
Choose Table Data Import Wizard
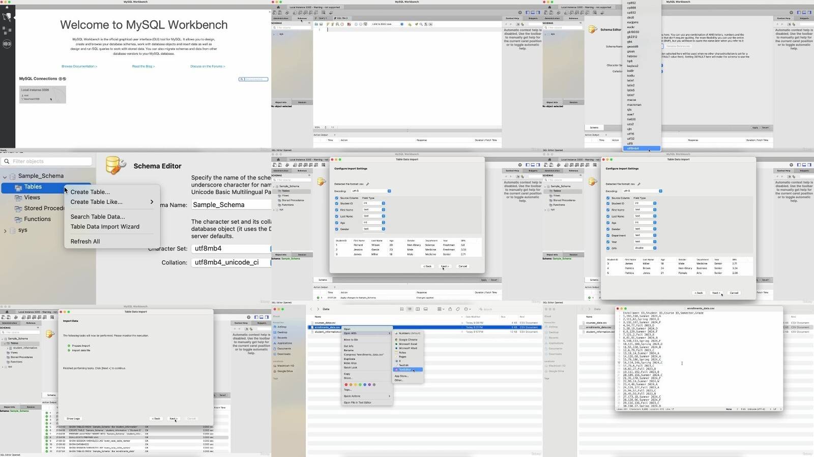pos(105,227)
